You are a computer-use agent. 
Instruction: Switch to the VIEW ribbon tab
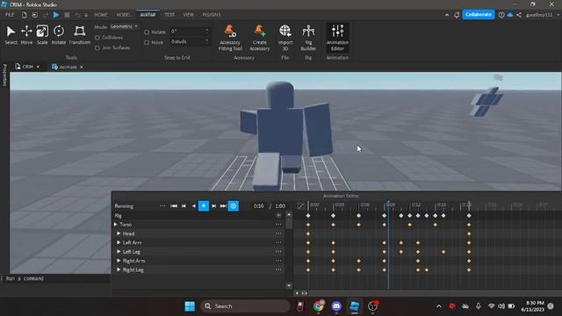click(x=188, y=15)
